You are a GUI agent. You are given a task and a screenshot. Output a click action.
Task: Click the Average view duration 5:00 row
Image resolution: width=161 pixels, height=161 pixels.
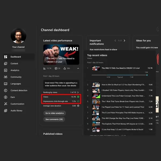(61, 106)
